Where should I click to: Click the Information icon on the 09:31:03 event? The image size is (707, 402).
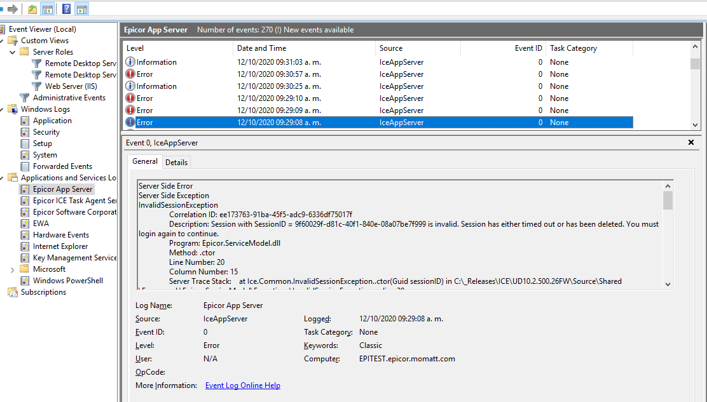pos(130,62)
